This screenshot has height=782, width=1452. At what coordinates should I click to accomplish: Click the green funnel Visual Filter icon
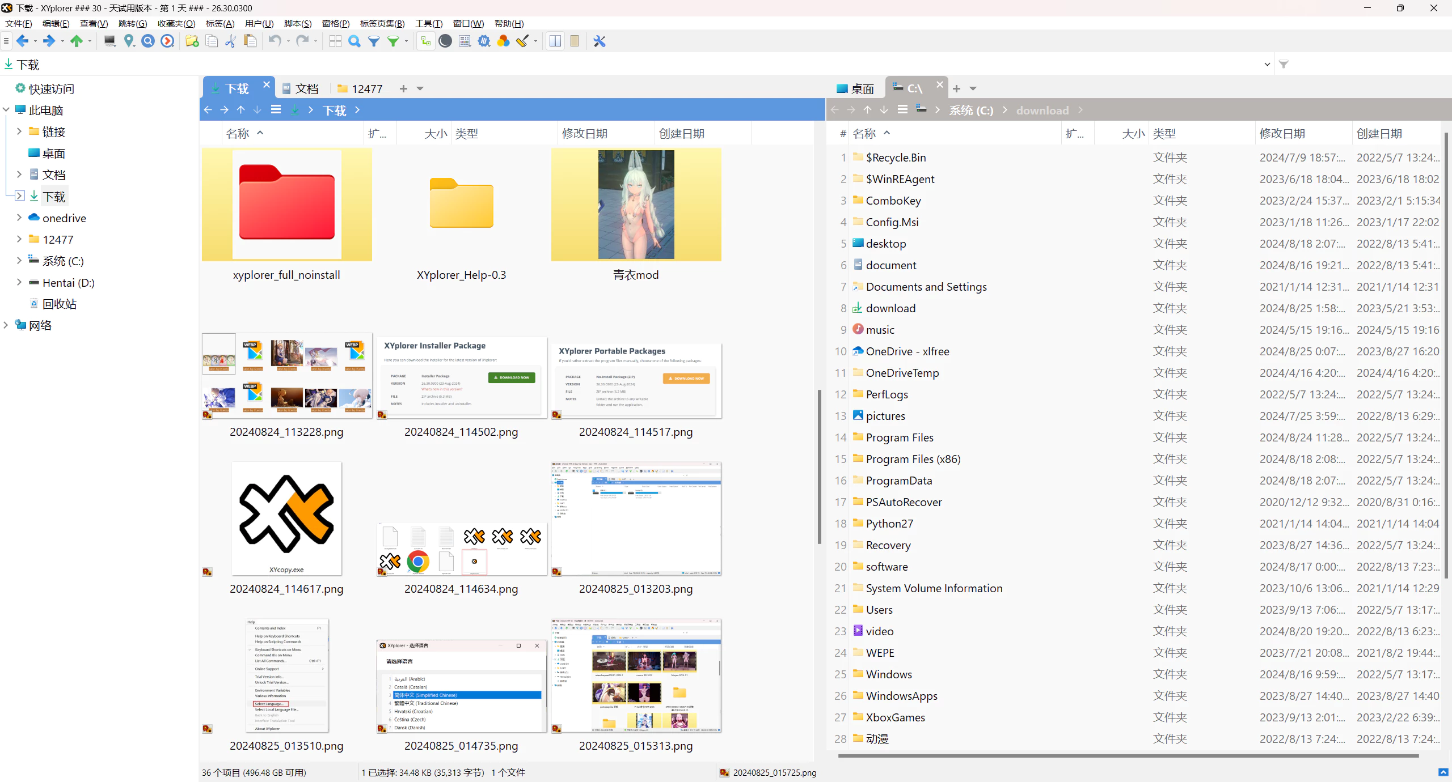(392, 41)
